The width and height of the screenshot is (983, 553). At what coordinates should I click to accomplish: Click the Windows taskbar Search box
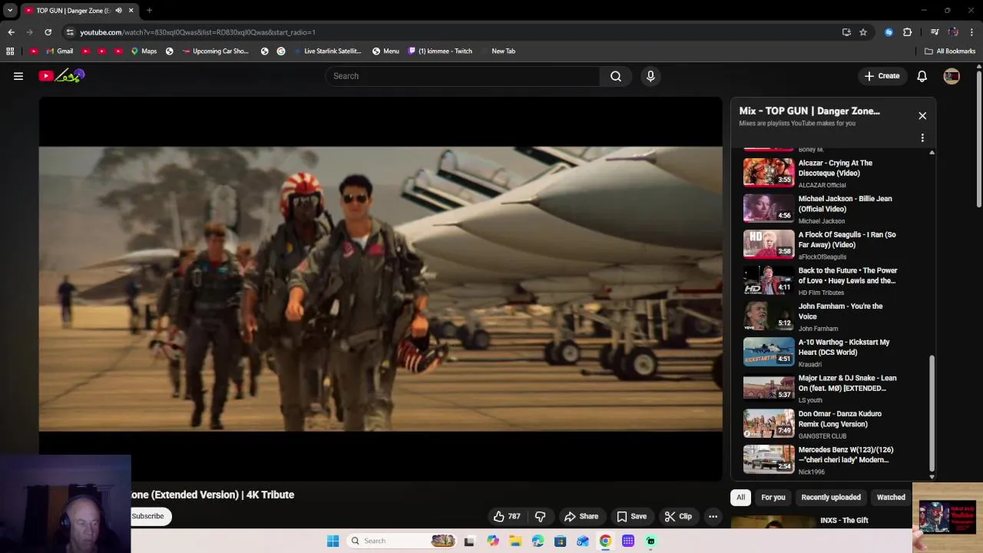402,541
